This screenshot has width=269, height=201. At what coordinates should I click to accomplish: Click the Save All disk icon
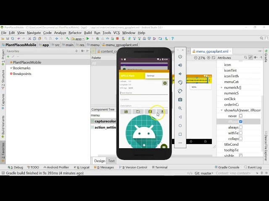tap(8, 39)
